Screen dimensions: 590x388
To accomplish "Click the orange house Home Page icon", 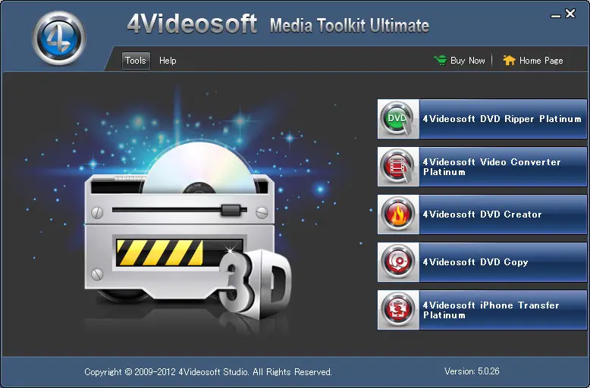I will [509, 60].
